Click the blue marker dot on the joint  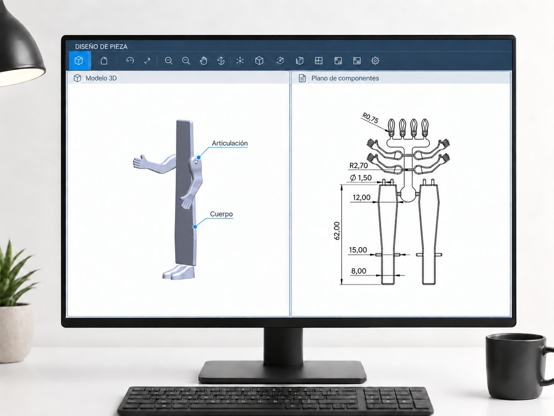tap(199, 157)
